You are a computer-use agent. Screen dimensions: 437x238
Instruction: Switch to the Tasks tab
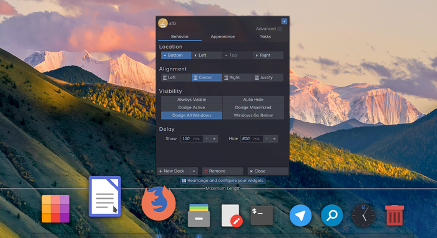(x=265, y=36)
